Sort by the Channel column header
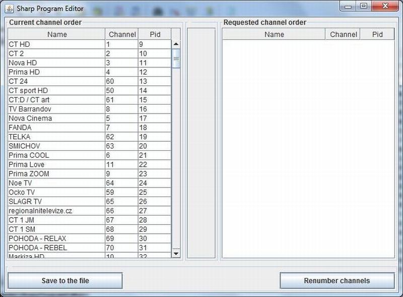The width and height of the screenshot is (403, 297). [x=121, y=34]
